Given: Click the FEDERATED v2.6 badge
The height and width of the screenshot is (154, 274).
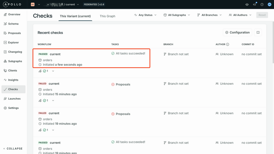Looking at the screenshot, I should (94, 5).
